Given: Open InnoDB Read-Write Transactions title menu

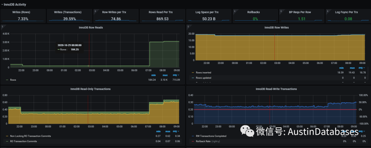Looking at the screenshot, I should (276, 89).
